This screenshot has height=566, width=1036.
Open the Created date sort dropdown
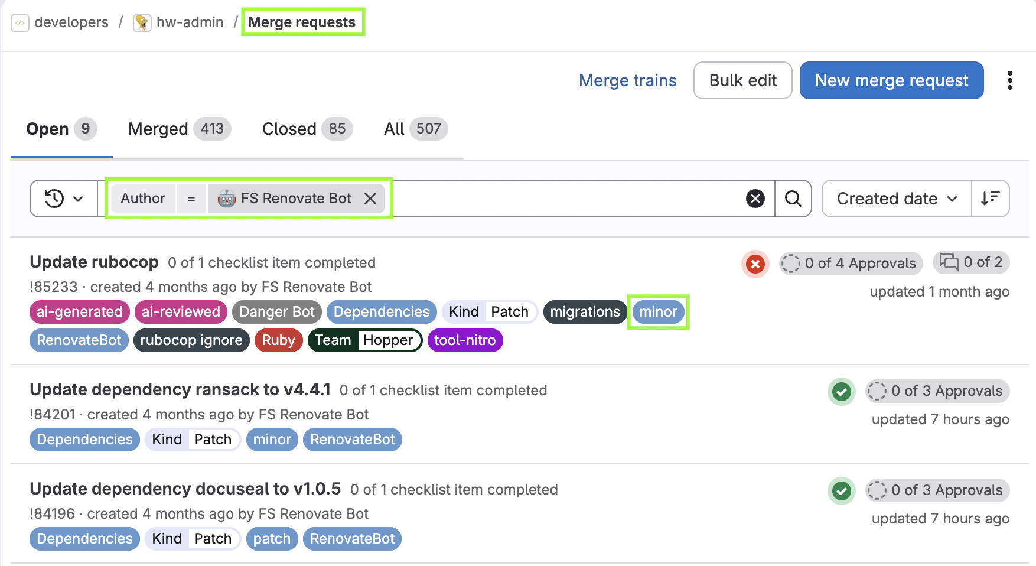[897, 199]
